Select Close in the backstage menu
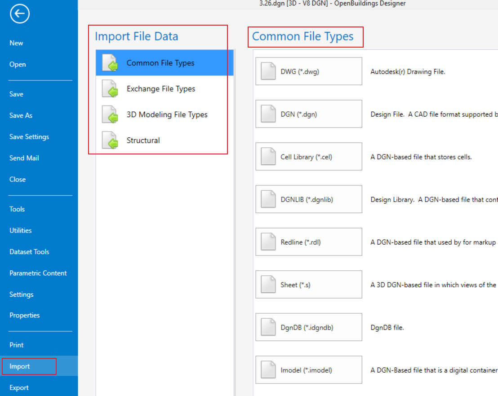The width and height of the screenshot is (498, 396). (x=18, y=180)
